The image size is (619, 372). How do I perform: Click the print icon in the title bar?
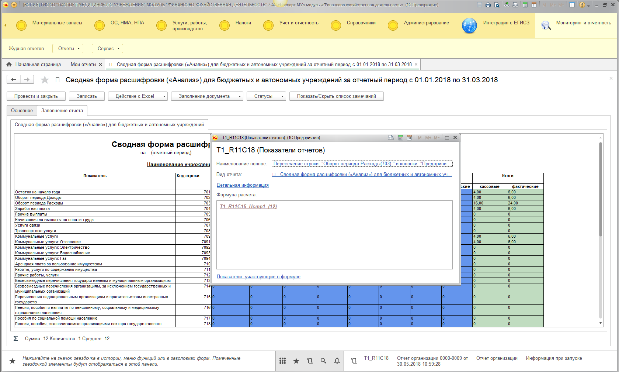[488, 5]
